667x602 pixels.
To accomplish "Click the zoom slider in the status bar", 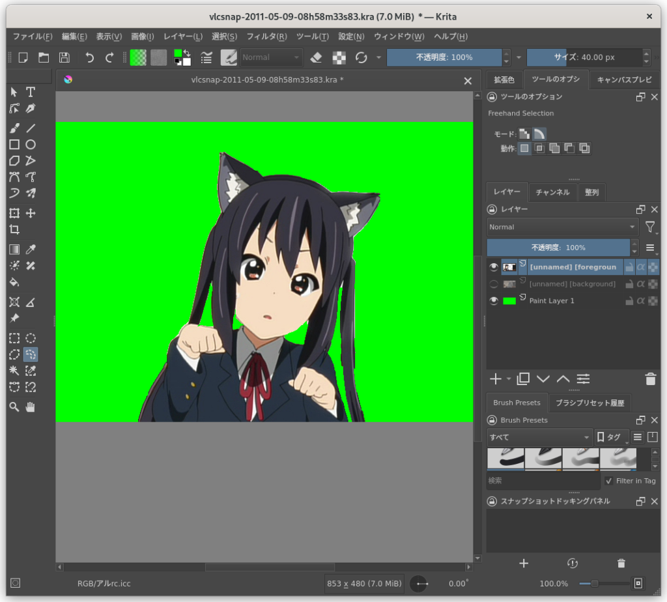I will [604, 584].
